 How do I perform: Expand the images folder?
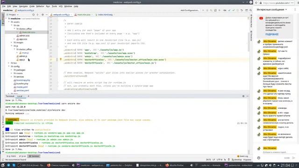pos(12,42)
